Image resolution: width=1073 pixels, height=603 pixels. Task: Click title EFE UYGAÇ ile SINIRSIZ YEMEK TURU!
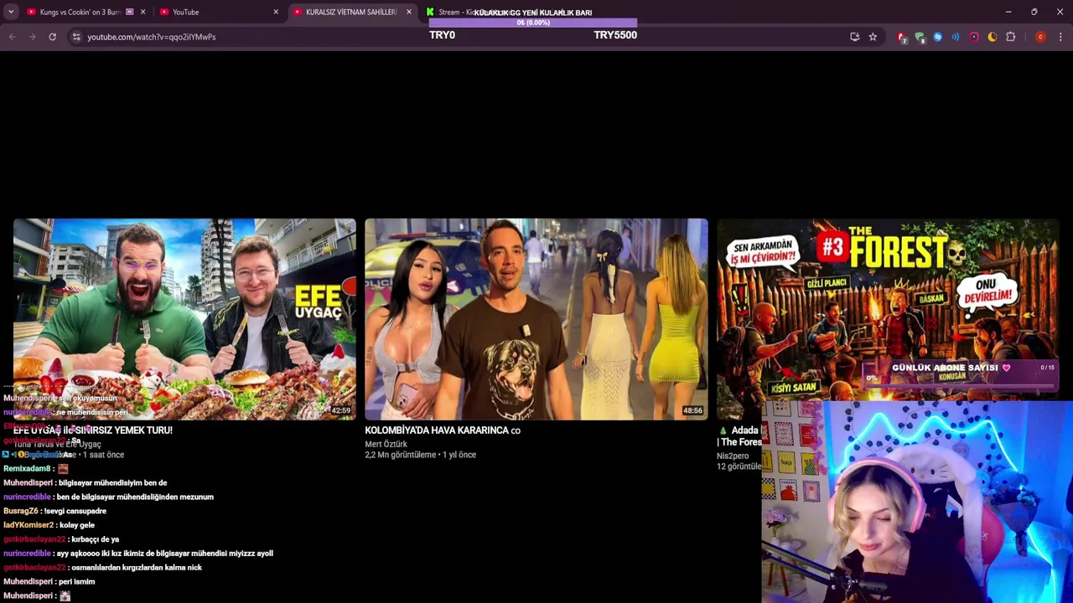click(x=93, y=430)
